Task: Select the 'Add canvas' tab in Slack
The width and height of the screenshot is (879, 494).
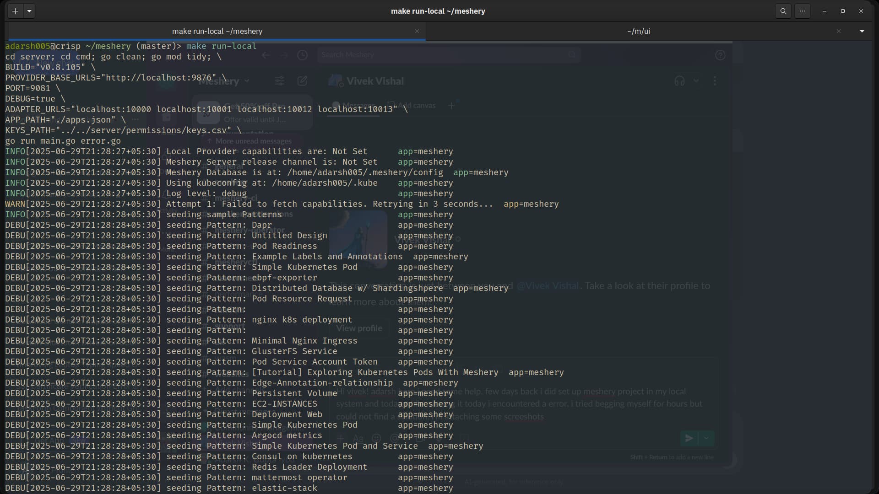Action: tap(412, 106)
